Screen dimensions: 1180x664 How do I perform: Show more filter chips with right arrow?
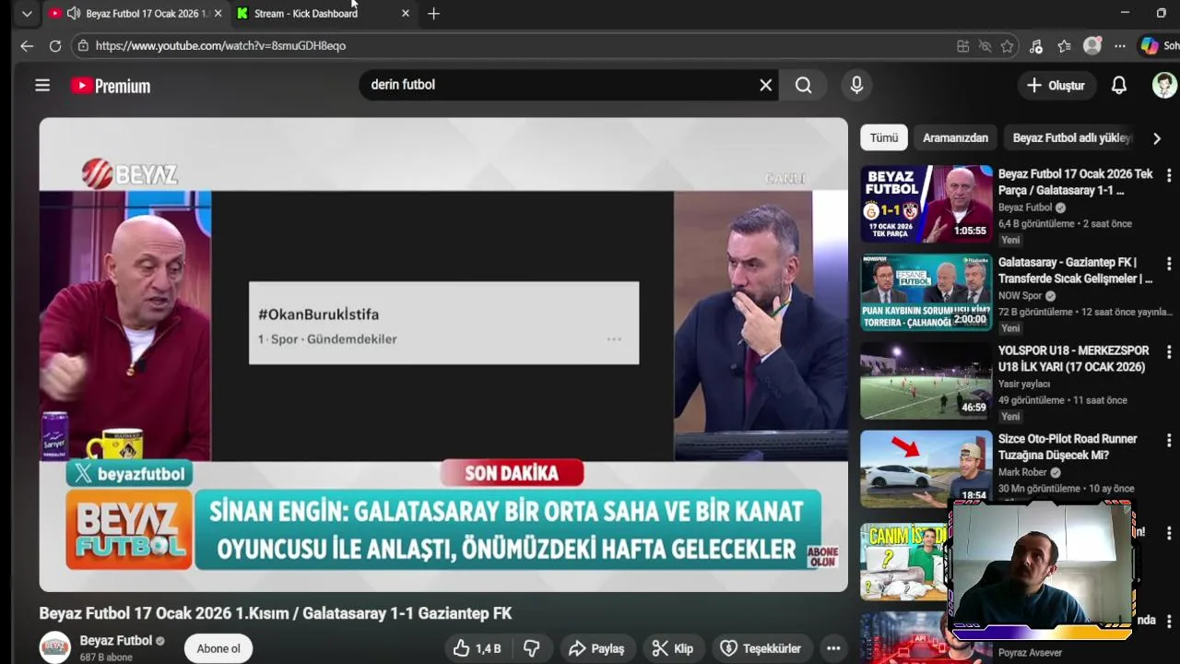pos(1157,138)
